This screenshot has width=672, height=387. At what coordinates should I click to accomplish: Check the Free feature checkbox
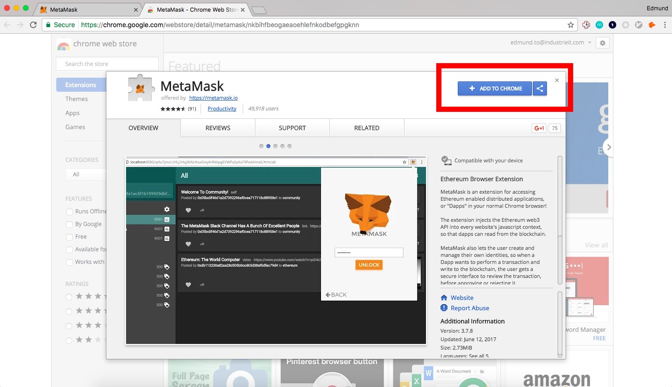coord(69,237)
